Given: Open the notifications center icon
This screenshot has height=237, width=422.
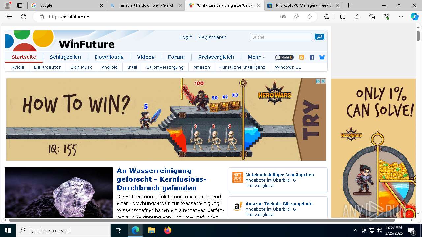Looking at the screenshot, I should (412, 230).
